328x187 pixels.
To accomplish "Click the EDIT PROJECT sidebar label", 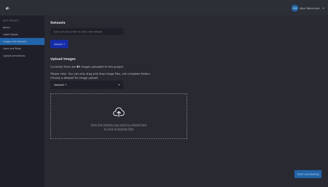I will click(x=11, y=21).
